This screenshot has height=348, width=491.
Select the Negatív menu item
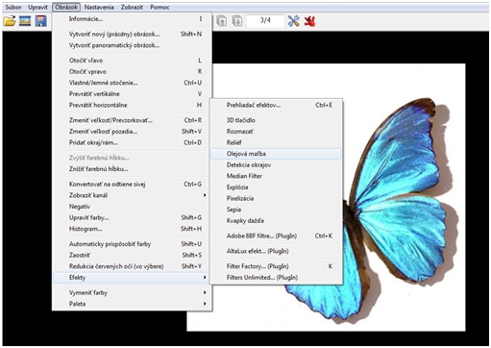(133, 207)
